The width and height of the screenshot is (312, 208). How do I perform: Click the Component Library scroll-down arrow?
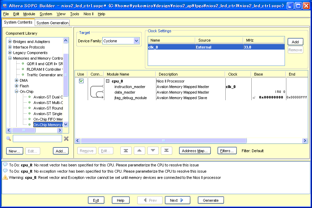[66, 124]
